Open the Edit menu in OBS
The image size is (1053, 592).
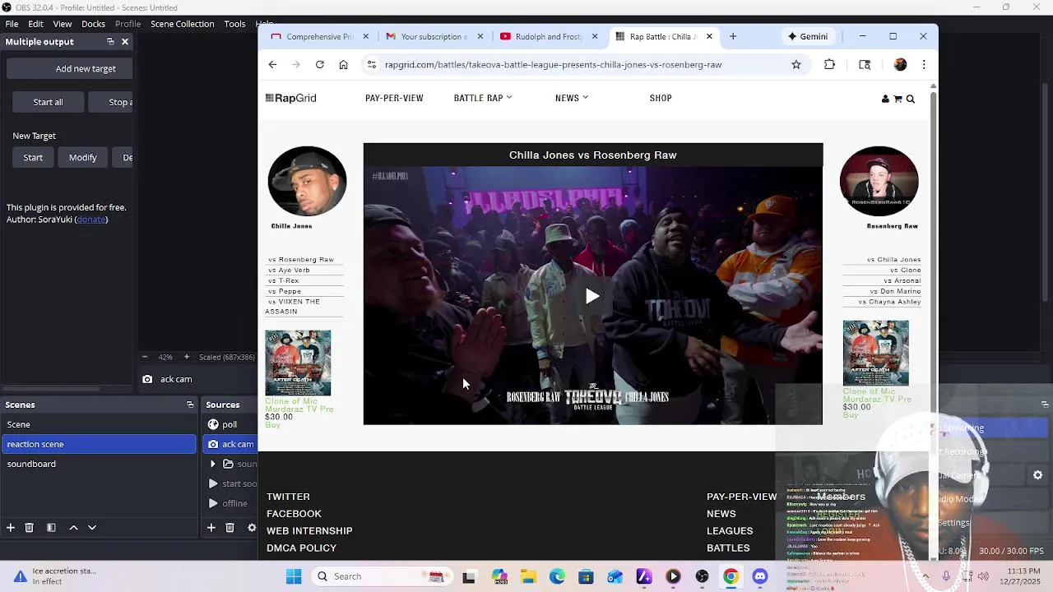click(36, 24)
